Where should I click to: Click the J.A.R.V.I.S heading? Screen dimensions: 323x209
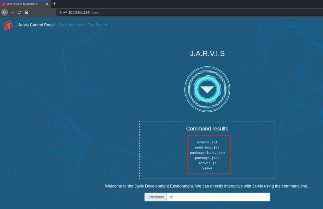coord(207,54)
